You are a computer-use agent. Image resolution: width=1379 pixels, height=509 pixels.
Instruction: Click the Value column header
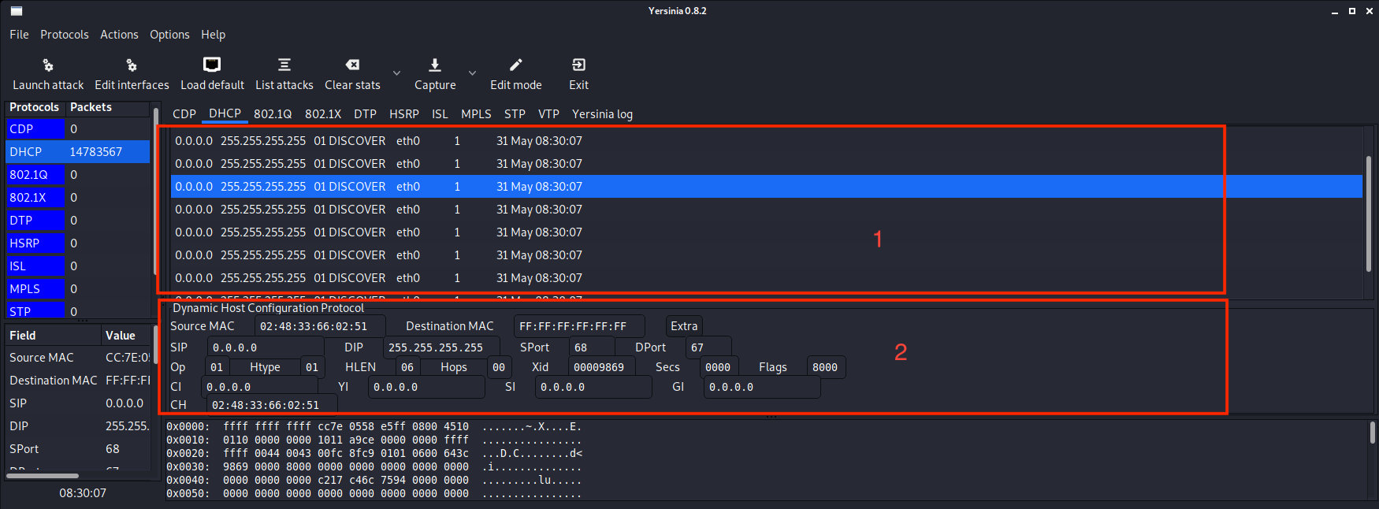[x=125, y=336]
